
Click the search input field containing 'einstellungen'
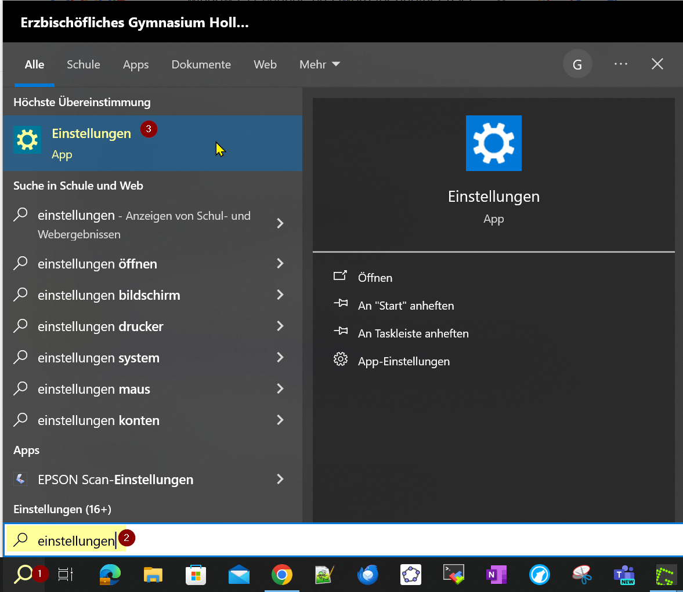(x=348, y=540)
